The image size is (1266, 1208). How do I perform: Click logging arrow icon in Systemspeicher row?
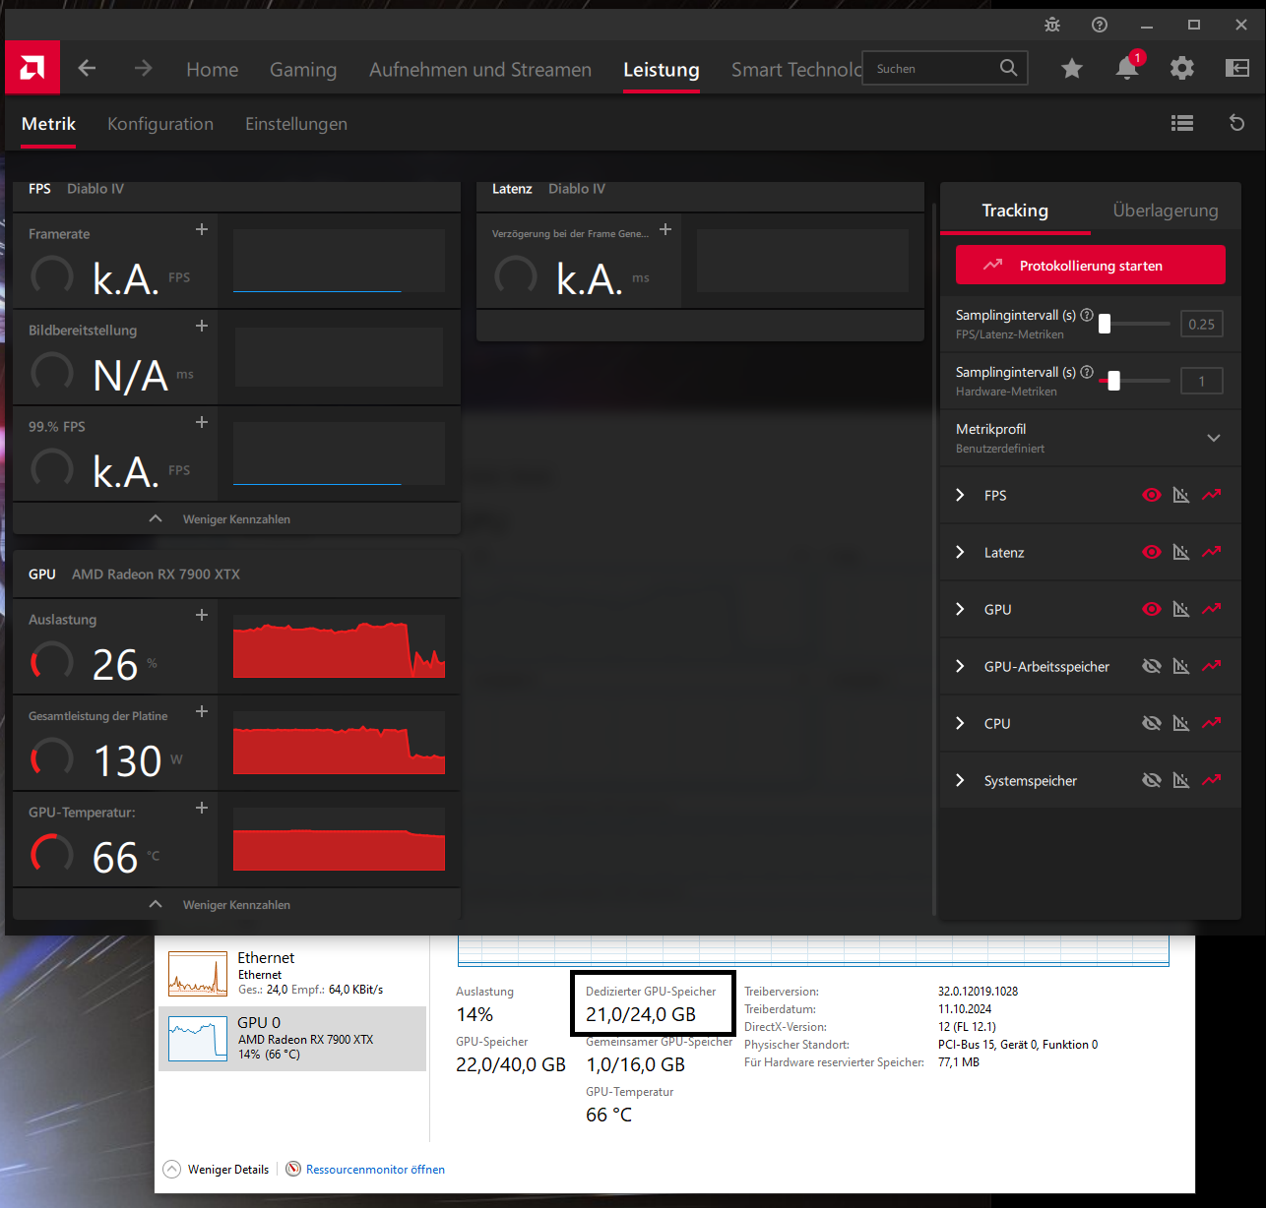point(1211,780)
